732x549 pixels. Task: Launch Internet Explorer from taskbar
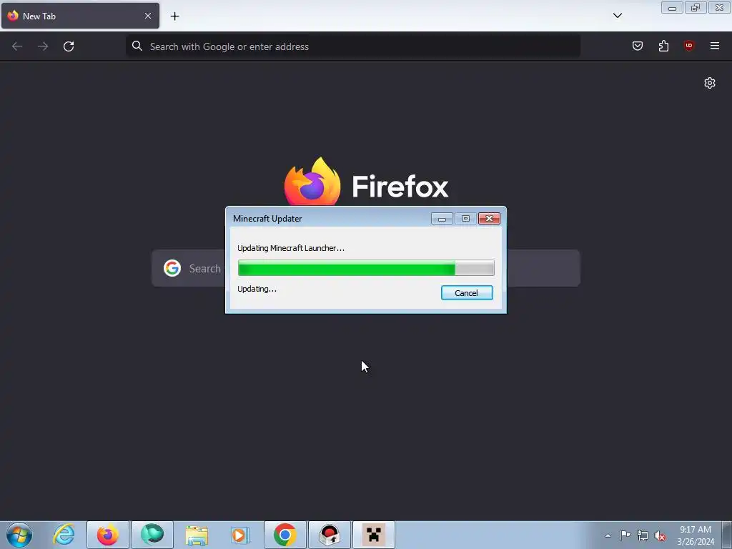64,535
